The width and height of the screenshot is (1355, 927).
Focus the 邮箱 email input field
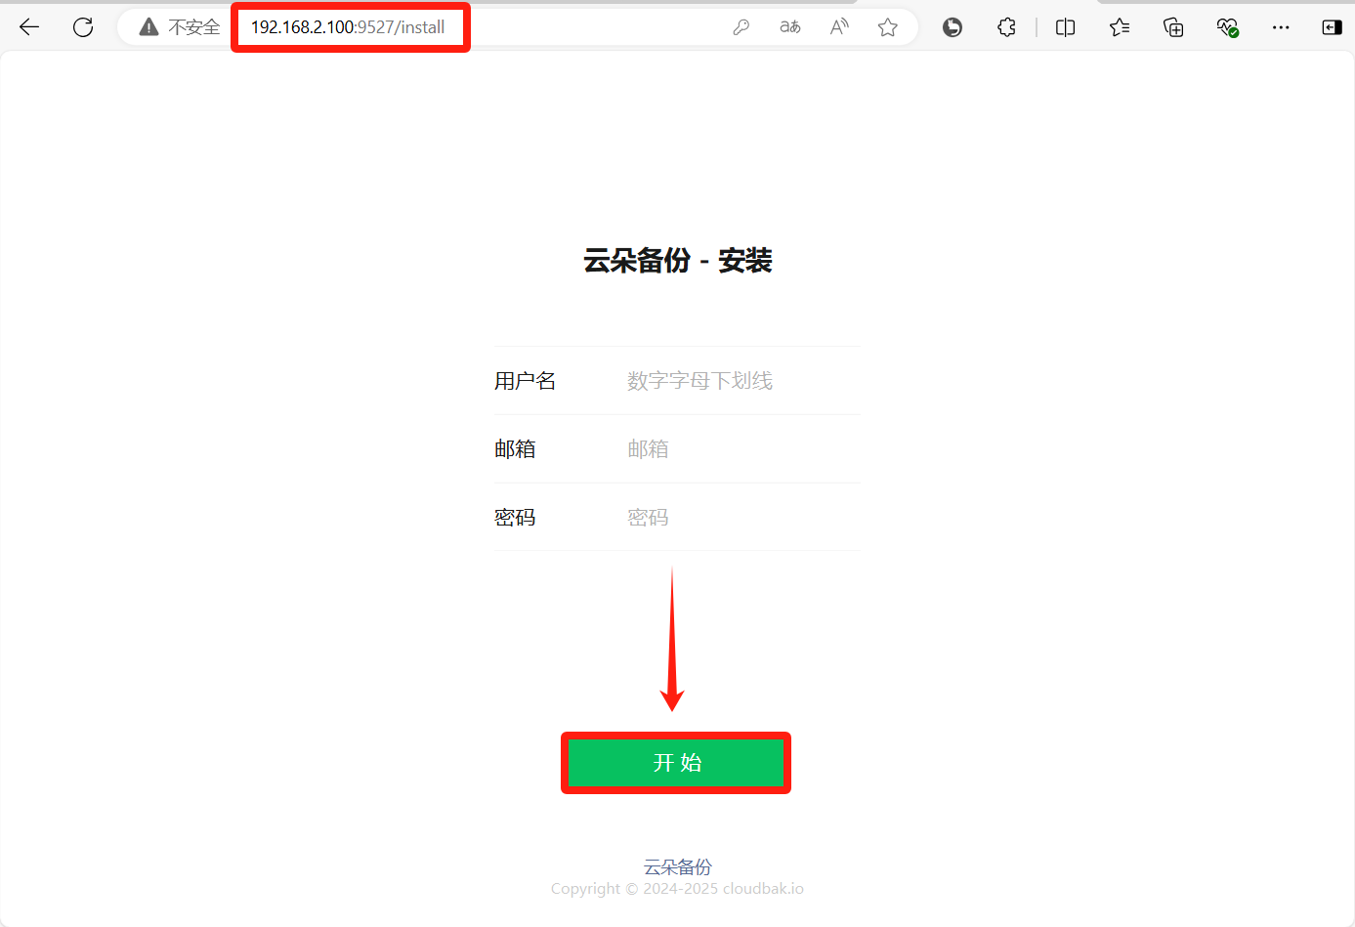click(738, 449)
